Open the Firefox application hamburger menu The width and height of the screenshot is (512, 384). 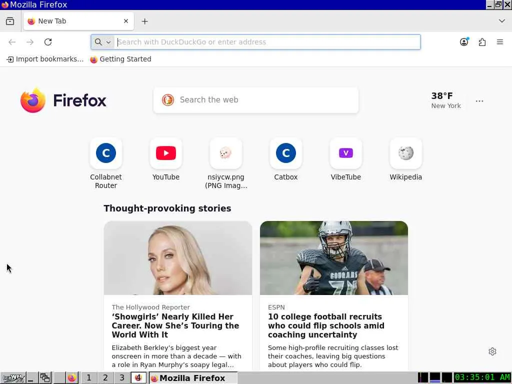point(500,42)
